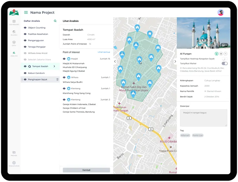Search in the Daftar Analisis list

click(55, 21)
